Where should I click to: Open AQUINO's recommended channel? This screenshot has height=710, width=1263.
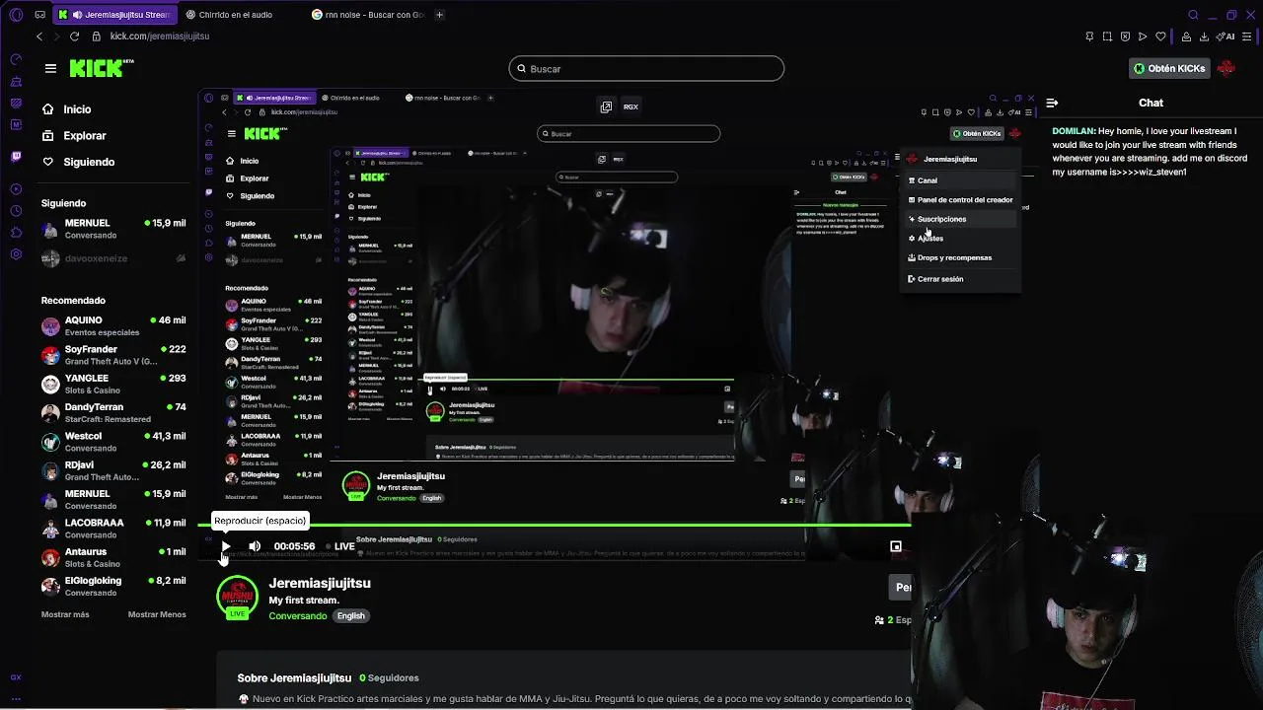point(113,326)
